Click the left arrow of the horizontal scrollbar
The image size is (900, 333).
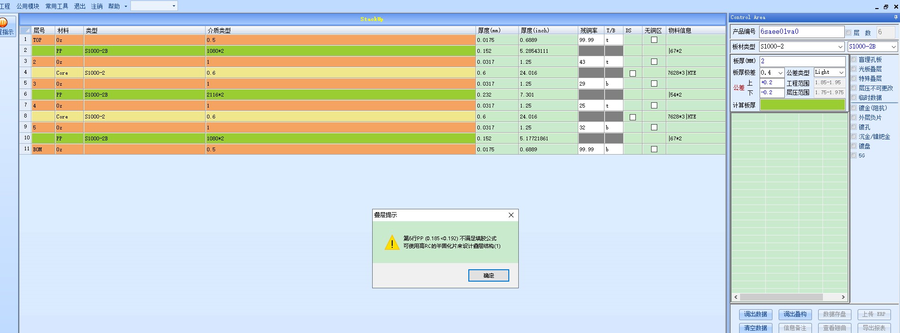tap(736, 297)
